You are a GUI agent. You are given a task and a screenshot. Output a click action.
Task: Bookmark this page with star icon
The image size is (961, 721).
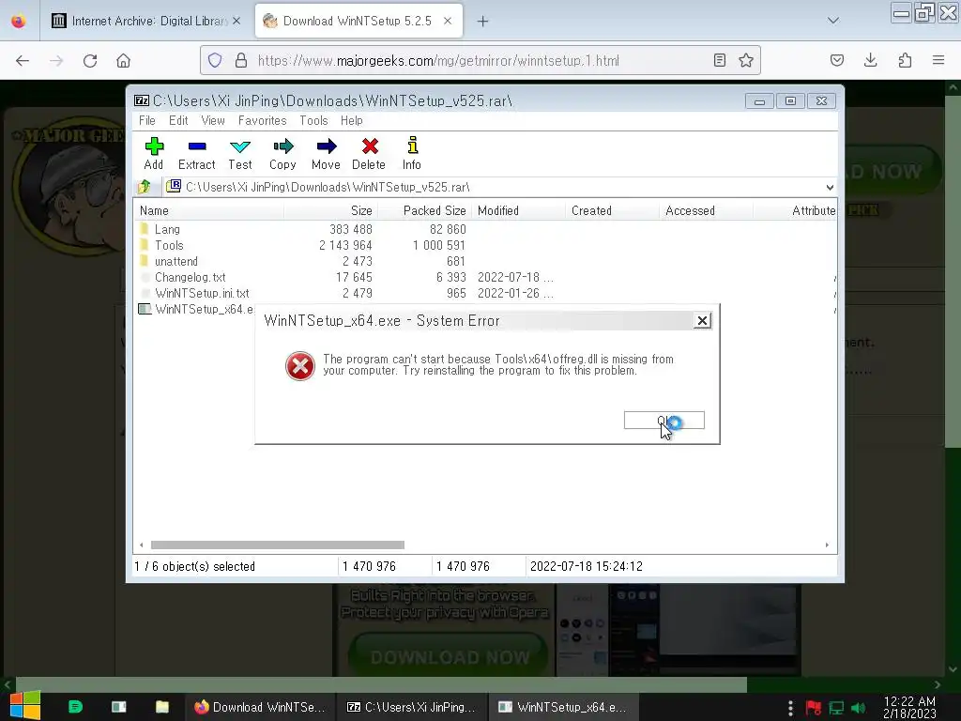click(x=746, y=60)
